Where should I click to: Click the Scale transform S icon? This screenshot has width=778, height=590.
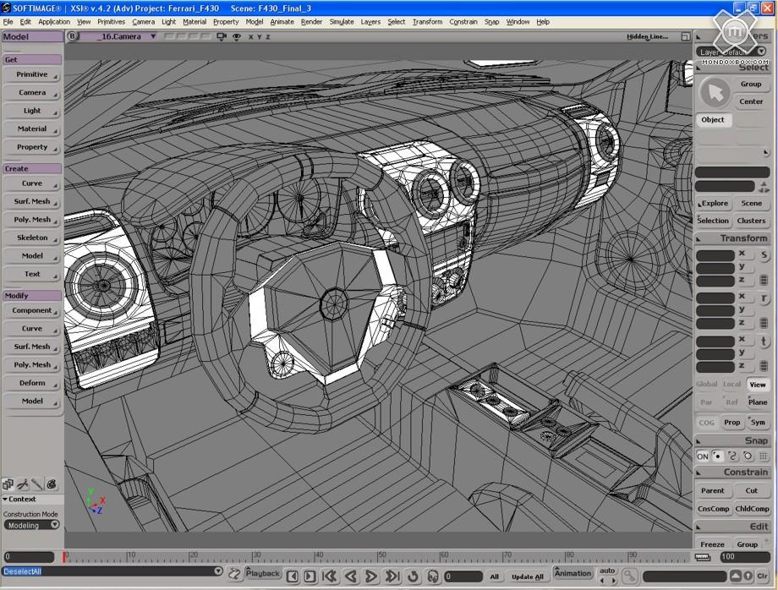[x=764, y=255]
